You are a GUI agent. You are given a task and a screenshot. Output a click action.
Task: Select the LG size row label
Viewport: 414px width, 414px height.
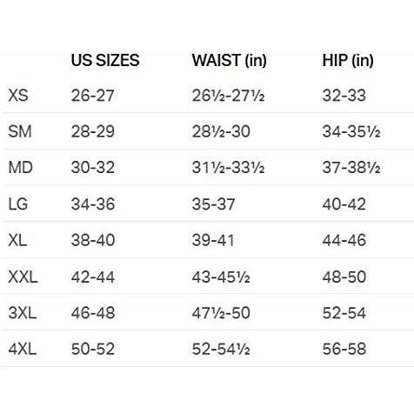point(18,204)
